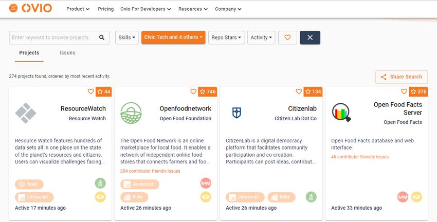This screenshot has height=222, width=437.
Task: Click the OVIO logo
Action: pyautogui.click(x=30, y=8)
